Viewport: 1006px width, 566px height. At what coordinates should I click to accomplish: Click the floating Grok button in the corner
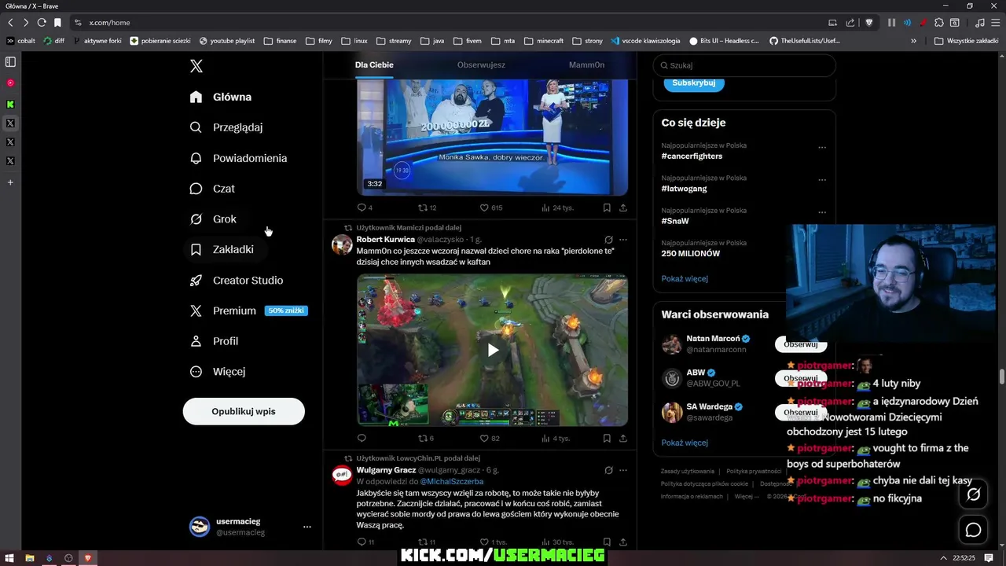[x=974, y=494]
